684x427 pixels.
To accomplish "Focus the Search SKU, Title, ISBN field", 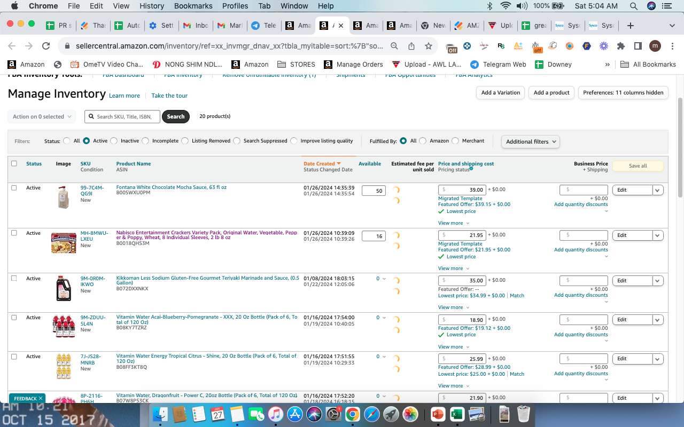I will click(122, 116).
